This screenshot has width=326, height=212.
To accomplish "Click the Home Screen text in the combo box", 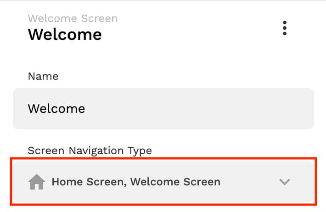I will click(x=88, y=182).
